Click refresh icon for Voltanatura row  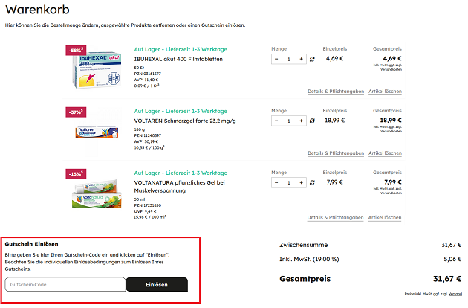point(313,182)
